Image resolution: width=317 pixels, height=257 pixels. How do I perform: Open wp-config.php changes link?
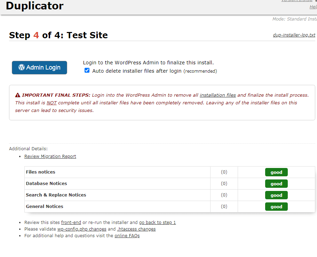(82, 229)
